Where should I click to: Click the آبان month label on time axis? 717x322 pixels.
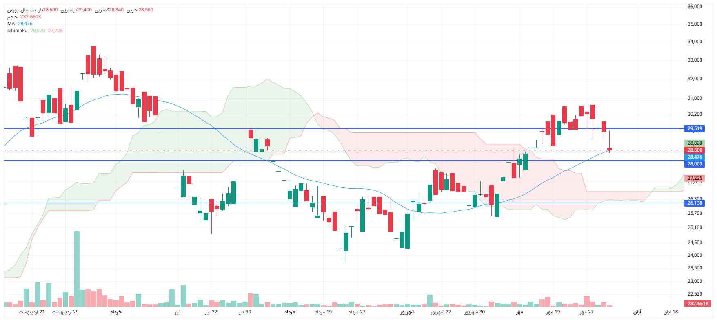(x=637, y=312)
